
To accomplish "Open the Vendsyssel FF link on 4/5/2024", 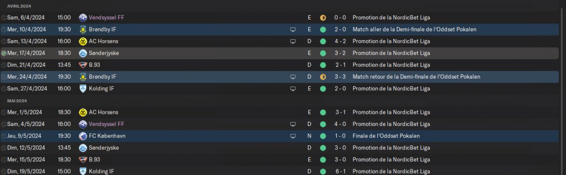I will [107, 124].
